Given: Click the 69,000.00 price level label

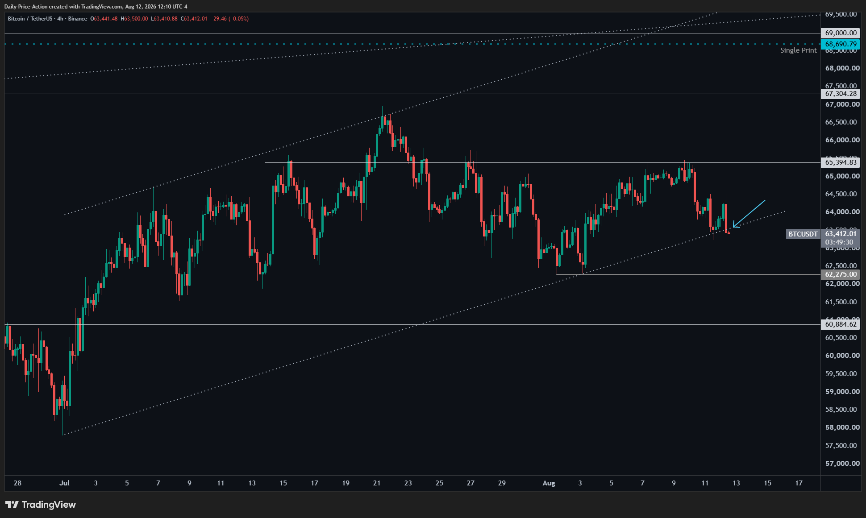Looking at the screenshot, I should (x=841, y=33).
